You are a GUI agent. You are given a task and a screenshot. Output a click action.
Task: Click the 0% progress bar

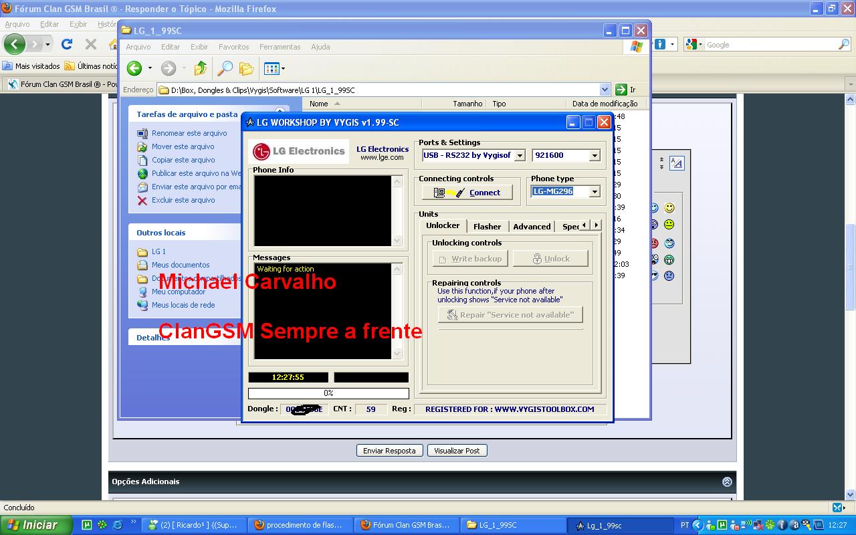pyautogui.click(x=328, y=393)
